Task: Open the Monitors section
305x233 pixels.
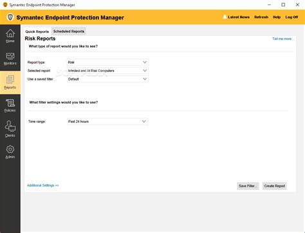Action: [10, 59]
